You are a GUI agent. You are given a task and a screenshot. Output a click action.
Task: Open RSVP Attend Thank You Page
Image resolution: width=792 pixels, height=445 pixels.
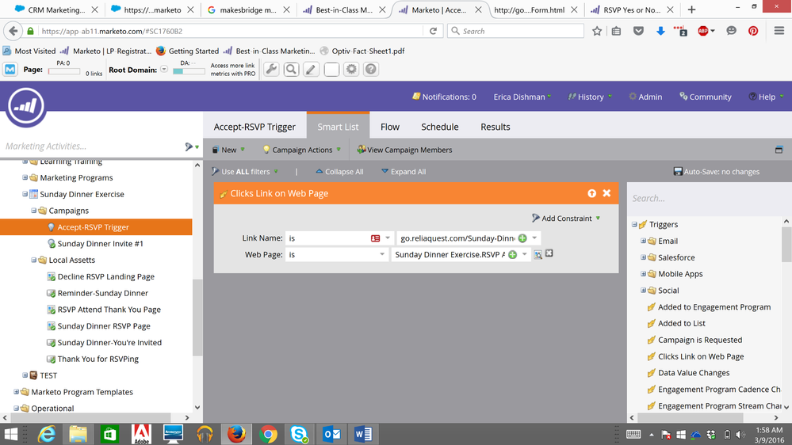(109, 310)
